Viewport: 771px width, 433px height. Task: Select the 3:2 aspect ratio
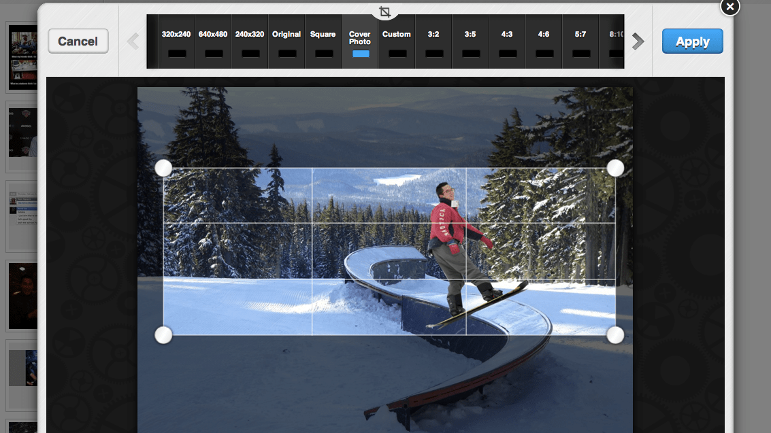(433, 42)
